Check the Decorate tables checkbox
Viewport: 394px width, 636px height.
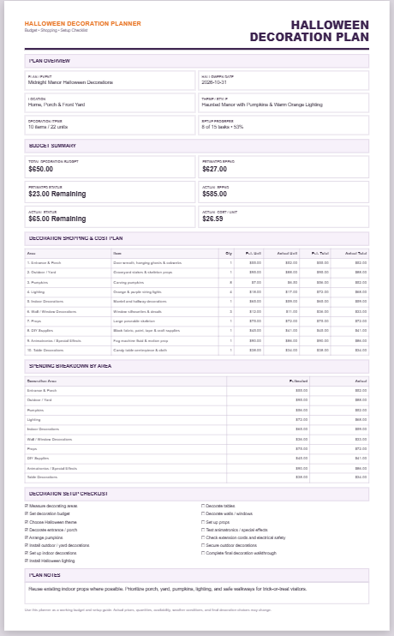tap(203, 506)
